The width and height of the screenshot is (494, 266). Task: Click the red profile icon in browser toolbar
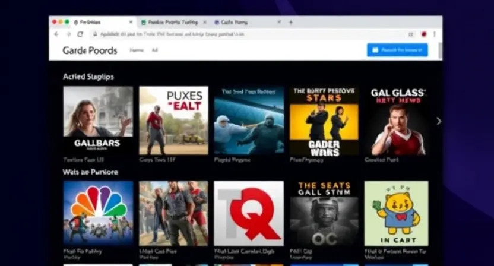click(x=424, y=34)
